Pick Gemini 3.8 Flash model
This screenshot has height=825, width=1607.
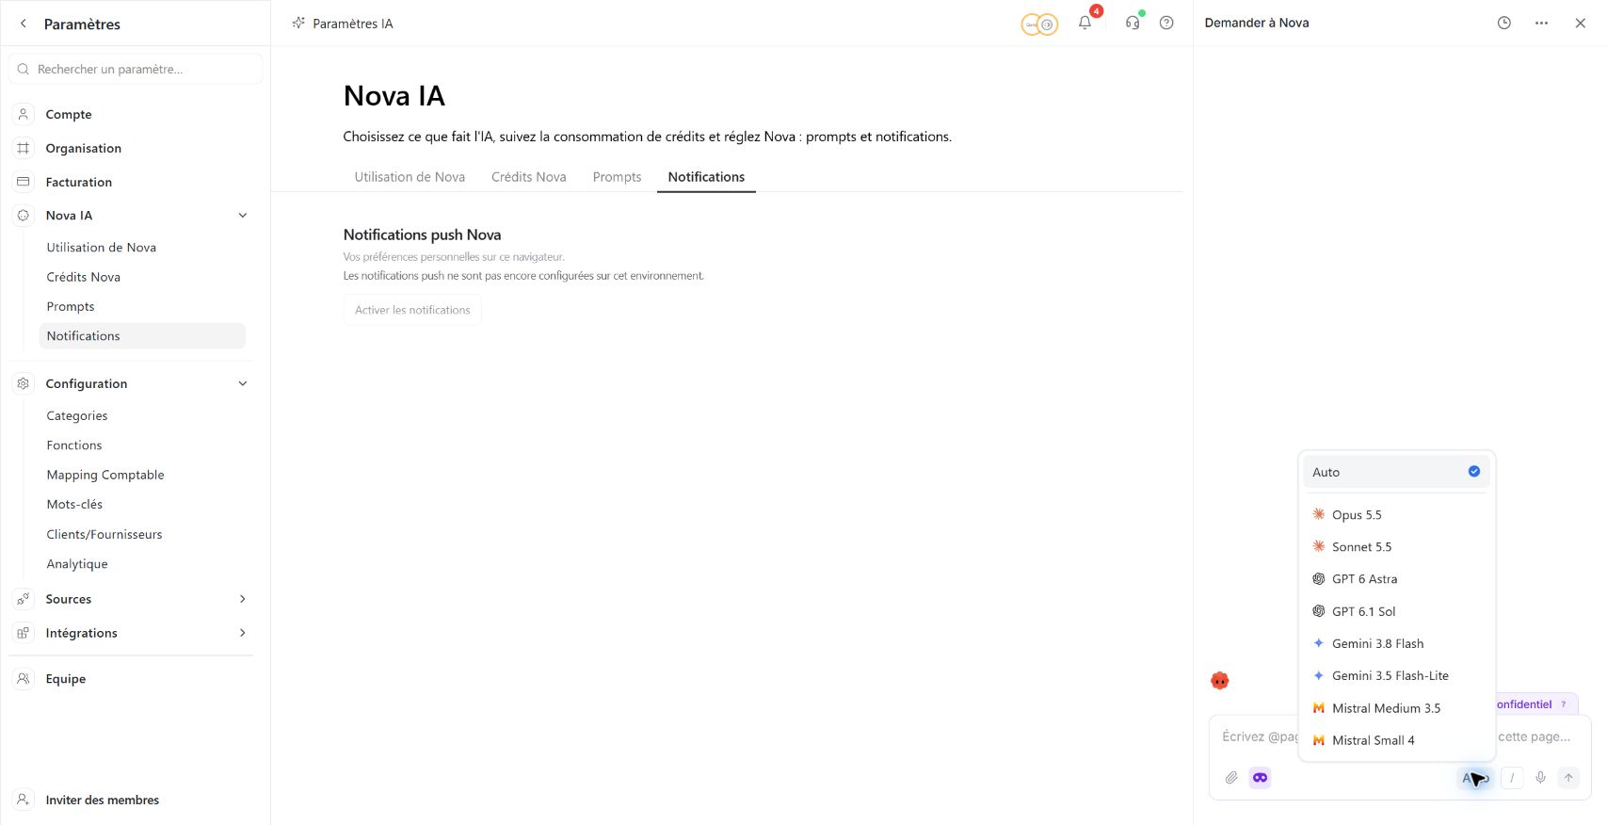(x=1396, y=644)
